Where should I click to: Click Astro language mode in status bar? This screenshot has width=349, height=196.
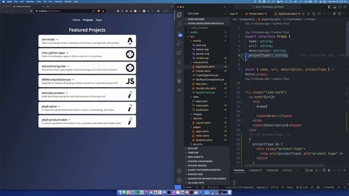pyautogui.click(x=290, y=187)
